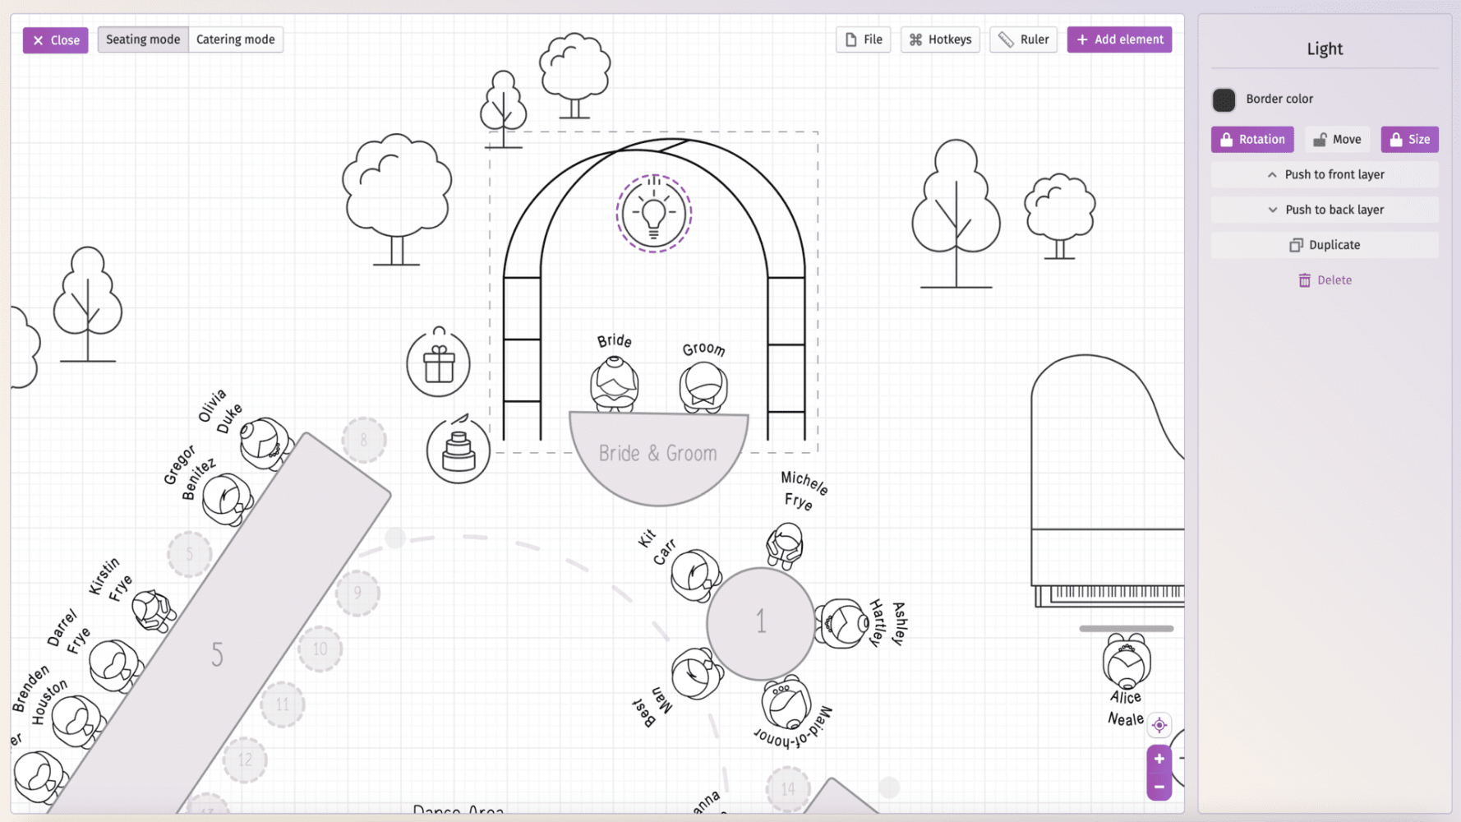This screenshot has width=1461, height=822.
Task: Unlock Size for the Light element
Action: point(1409,139)
